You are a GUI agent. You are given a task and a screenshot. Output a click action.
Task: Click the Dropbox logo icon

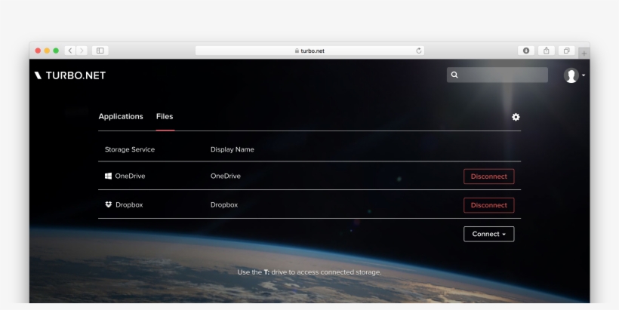pos(109,204)
